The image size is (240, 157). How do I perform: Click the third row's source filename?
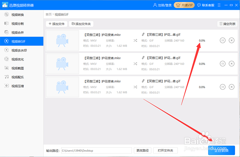[x=102, y=81]
